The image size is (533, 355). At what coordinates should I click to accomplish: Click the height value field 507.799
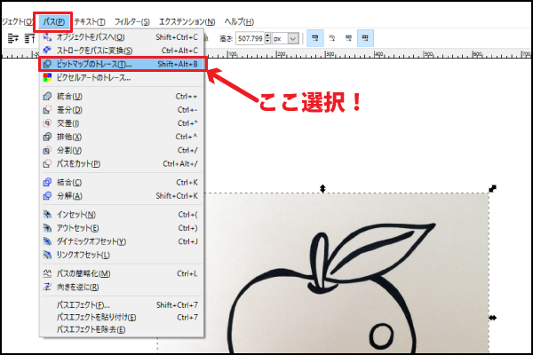pos(257,38)
